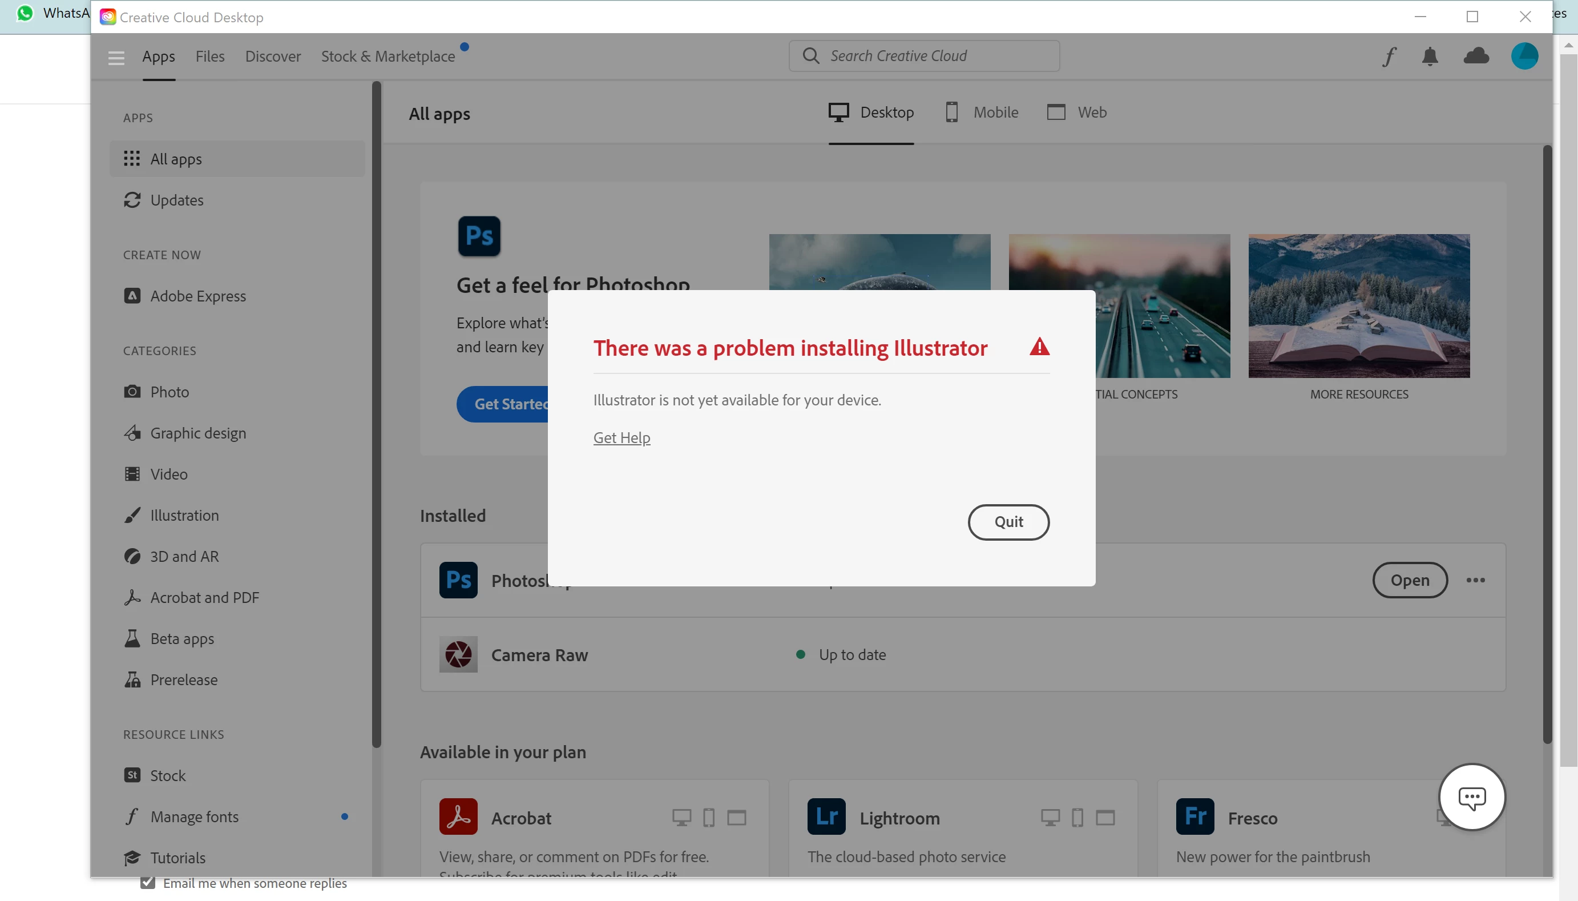This screenshot has width=1578, height=901.
Task: Open the hamburger menu icon
Action: 116,58
